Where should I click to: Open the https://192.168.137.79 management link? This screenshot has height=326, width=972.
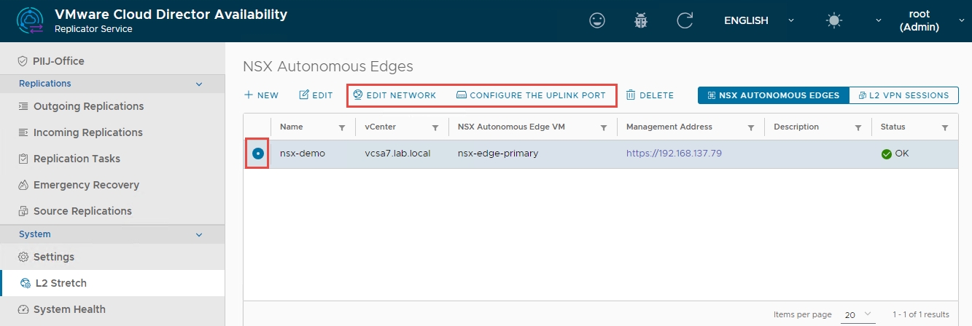pyautogui.click(x=674, y=154)
